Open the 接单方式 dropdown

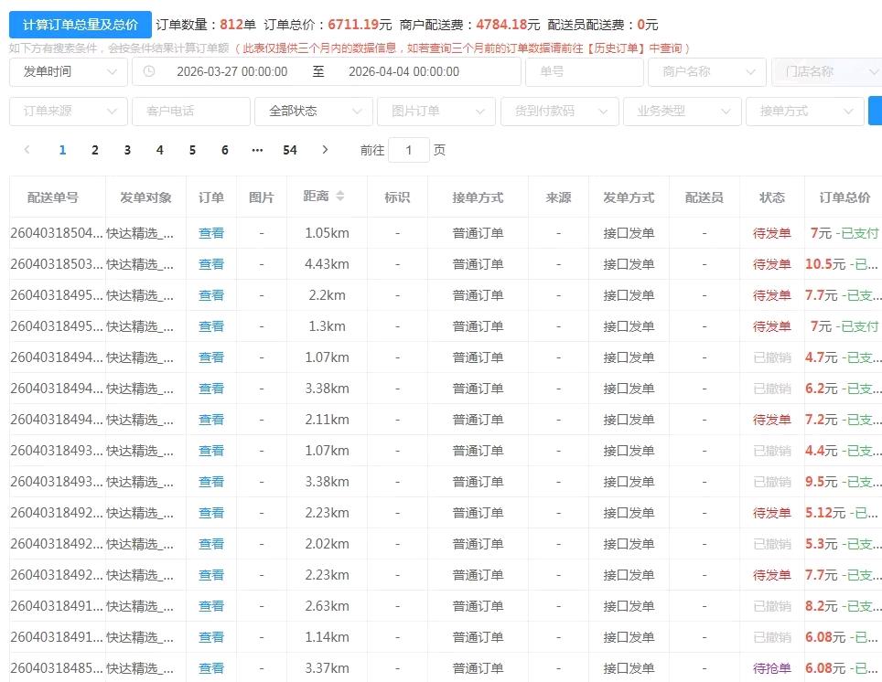click(x=803, y=111)
